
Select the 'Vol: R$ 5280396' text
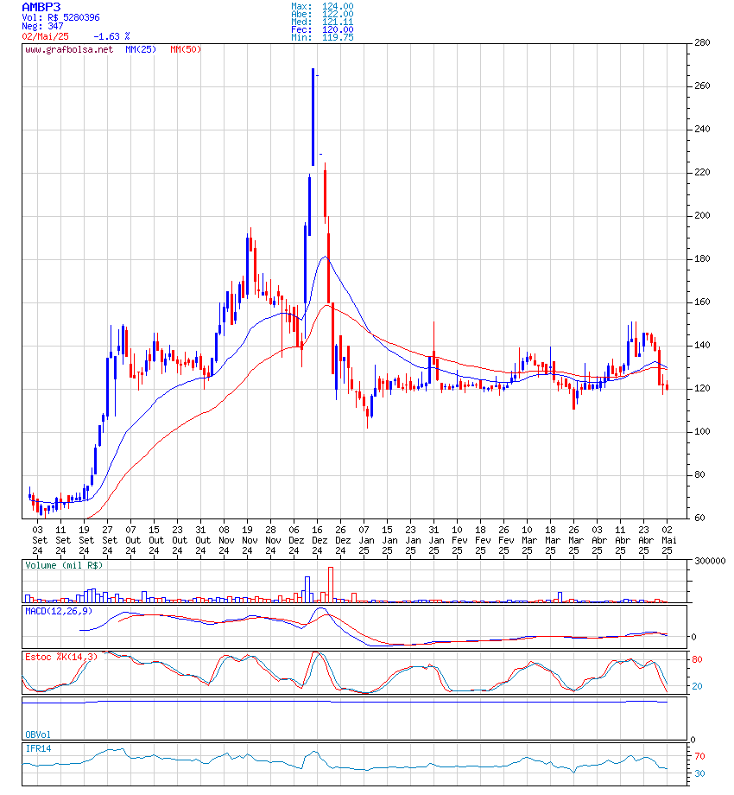tap(60, 18)
